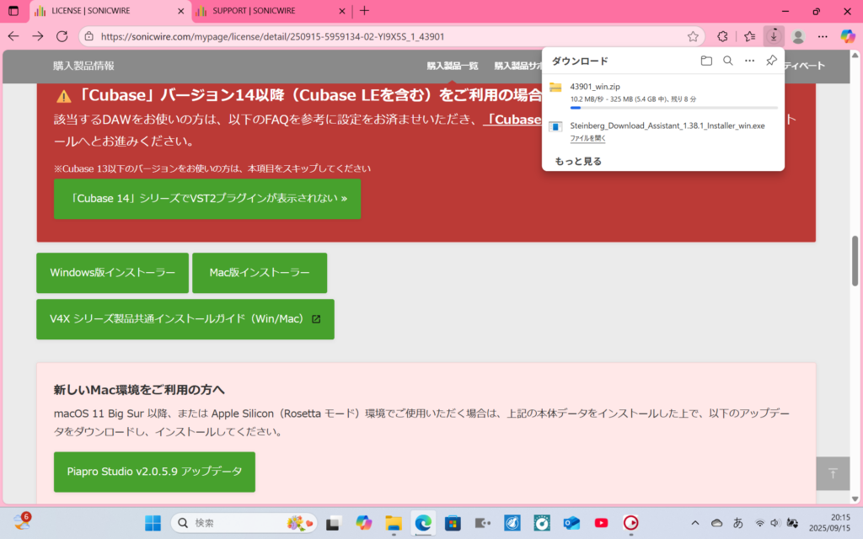Click the Windows版インストーラー button
Image resolution: width=863 pixels, height=539 pixels.
tap(113, 273)
